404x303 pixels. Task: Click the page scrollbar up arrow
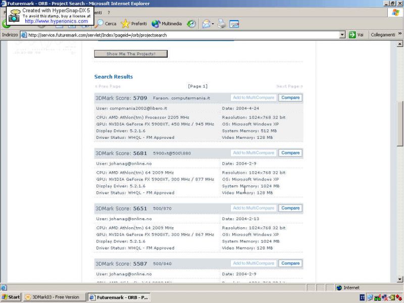[x=399, y=44]
